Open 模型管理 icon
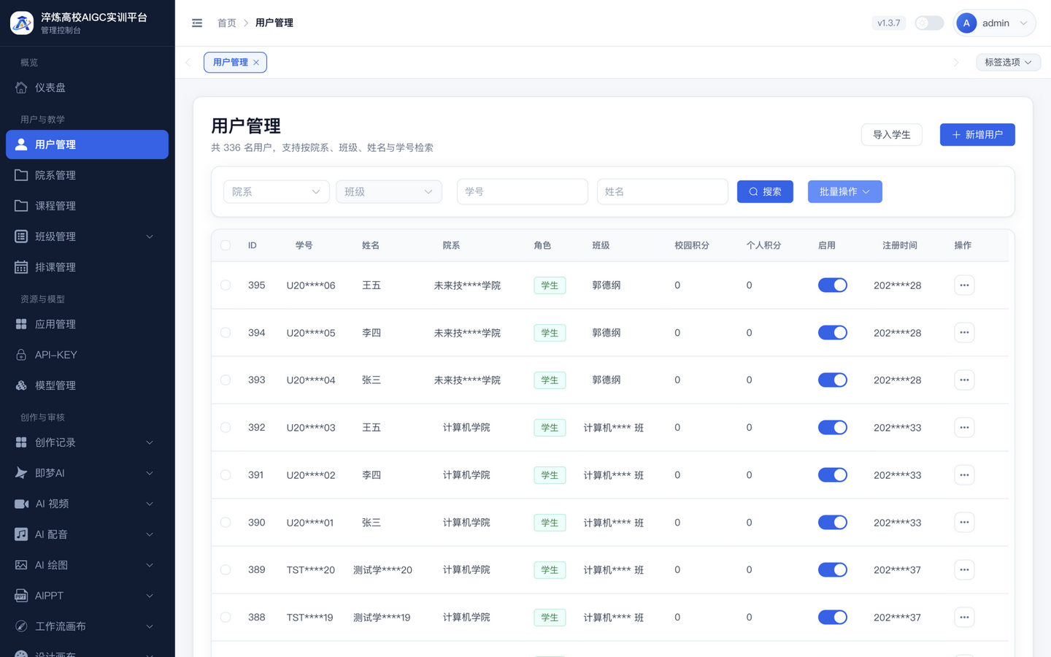This screenshot has width=1051, height=657. point(21,385)
